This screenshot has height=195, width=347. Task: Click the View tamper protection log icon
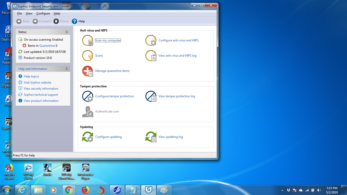pos(151,96)
